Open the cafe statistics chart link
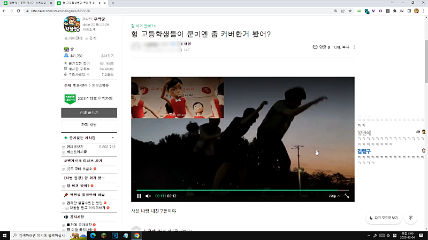This screenshot has height=240, width=428. 91,38
